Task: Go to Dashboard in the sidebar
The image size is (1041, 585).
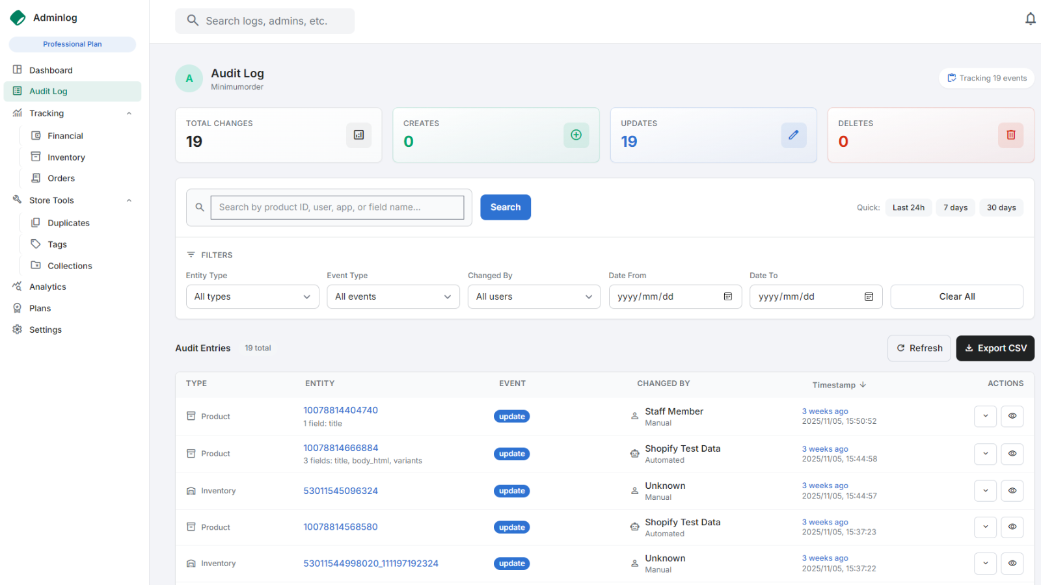Action: (51, 70)
